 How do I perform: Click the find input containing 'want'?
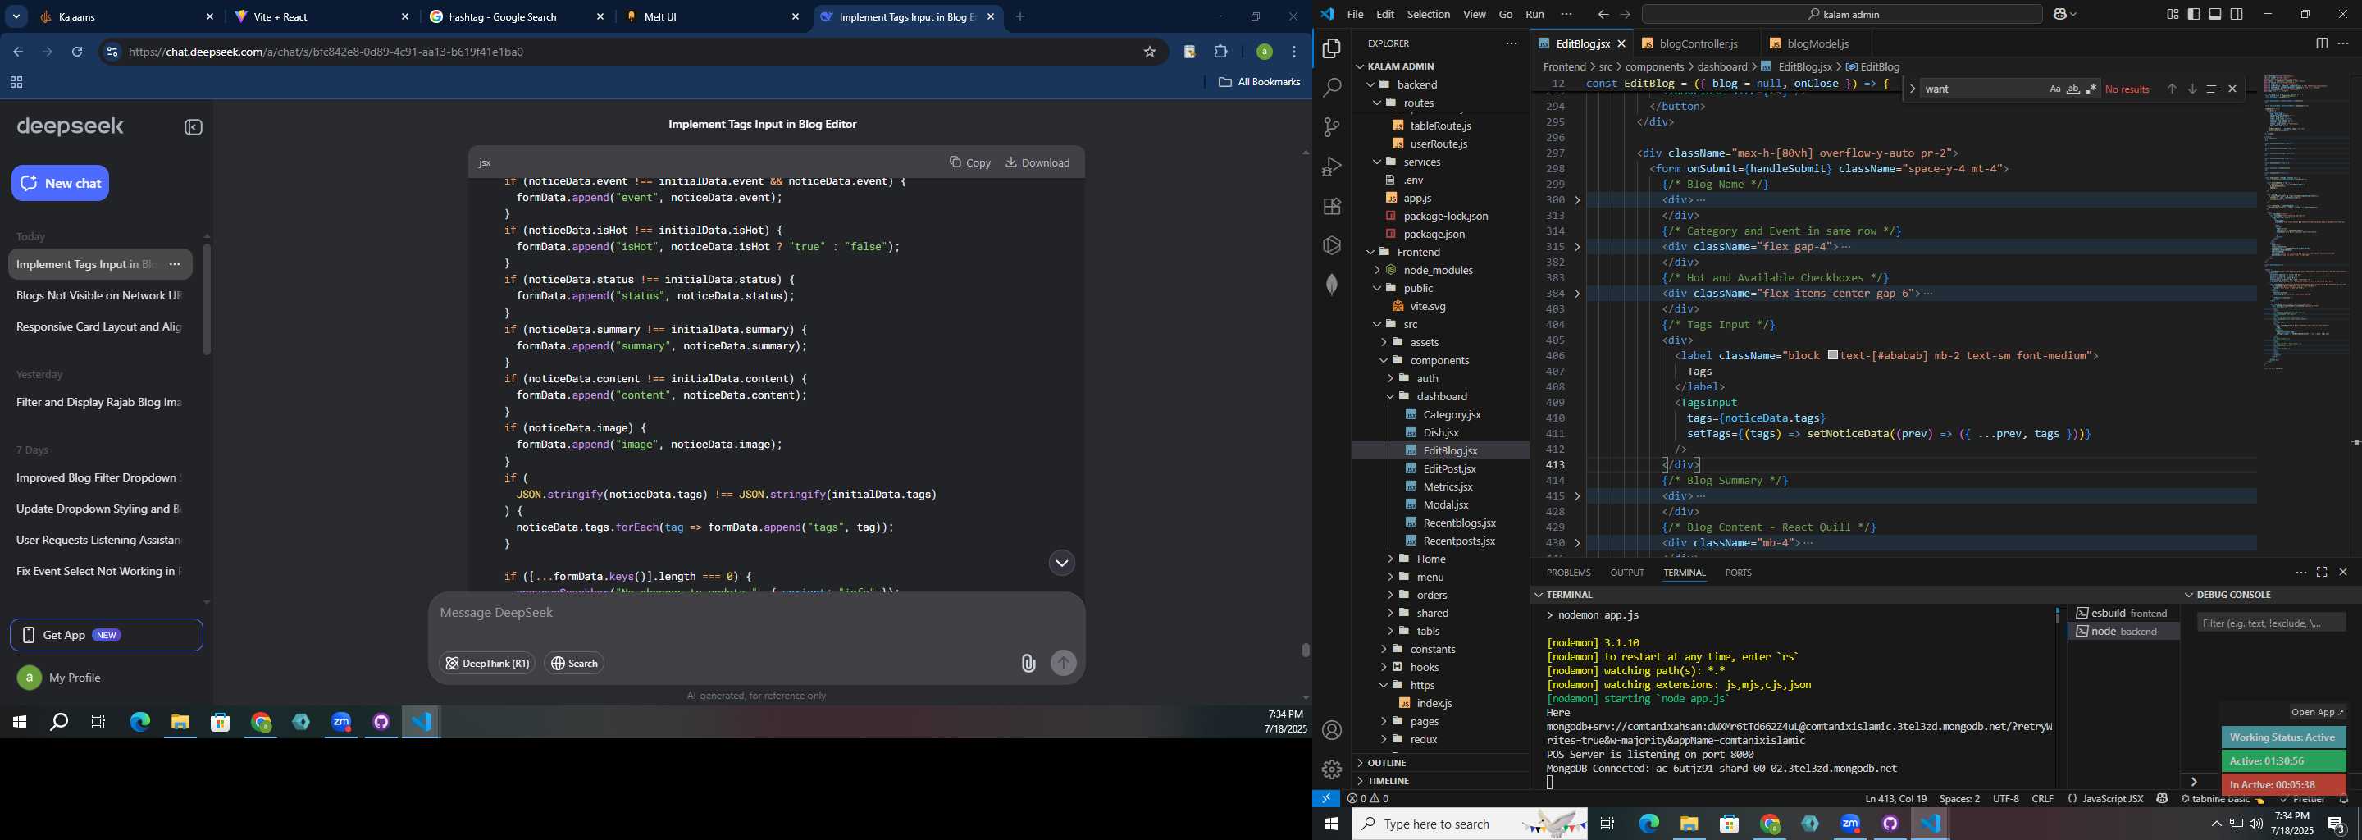(x=1981, y=89)
